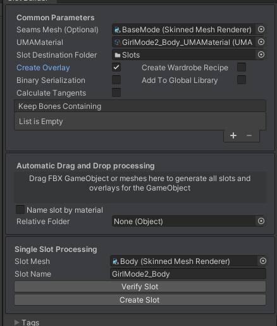Viewport: 277px width, 326px height.
Task: Click the Calculate Tangents label
Action: pos(51,93)
